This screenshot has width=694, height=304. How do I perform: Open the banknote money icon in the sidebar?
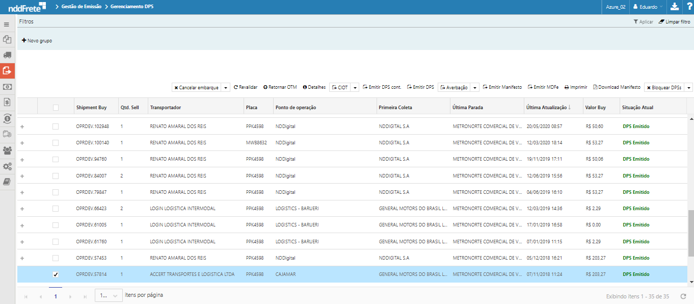(7, 87)
